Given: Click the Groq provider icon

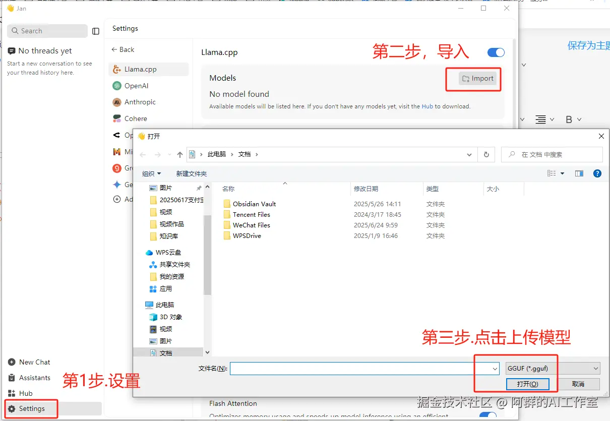Looking at the screenshot, I should click(x=117, y=168).
